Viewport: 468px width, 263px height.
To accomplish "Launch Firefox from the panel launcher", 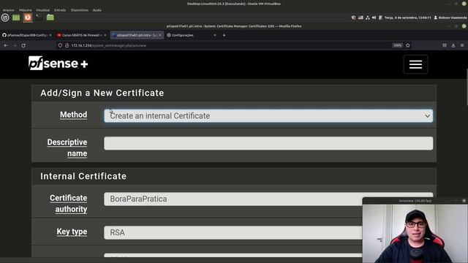I will coord(28,18).
